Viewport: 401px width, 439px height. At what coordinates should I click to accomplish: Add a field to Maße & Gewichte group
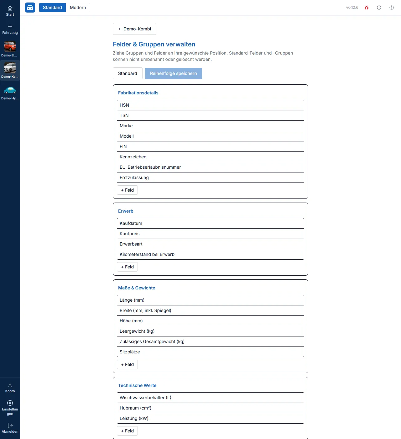pyautogui.click(x=127, y=364)
